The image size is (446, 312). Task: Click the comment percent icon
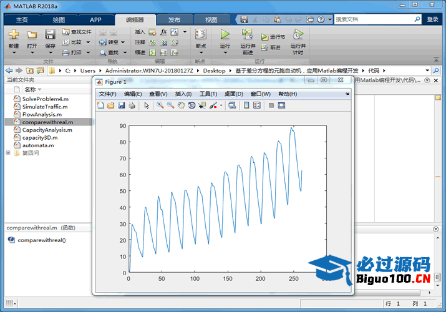(153, 42)
